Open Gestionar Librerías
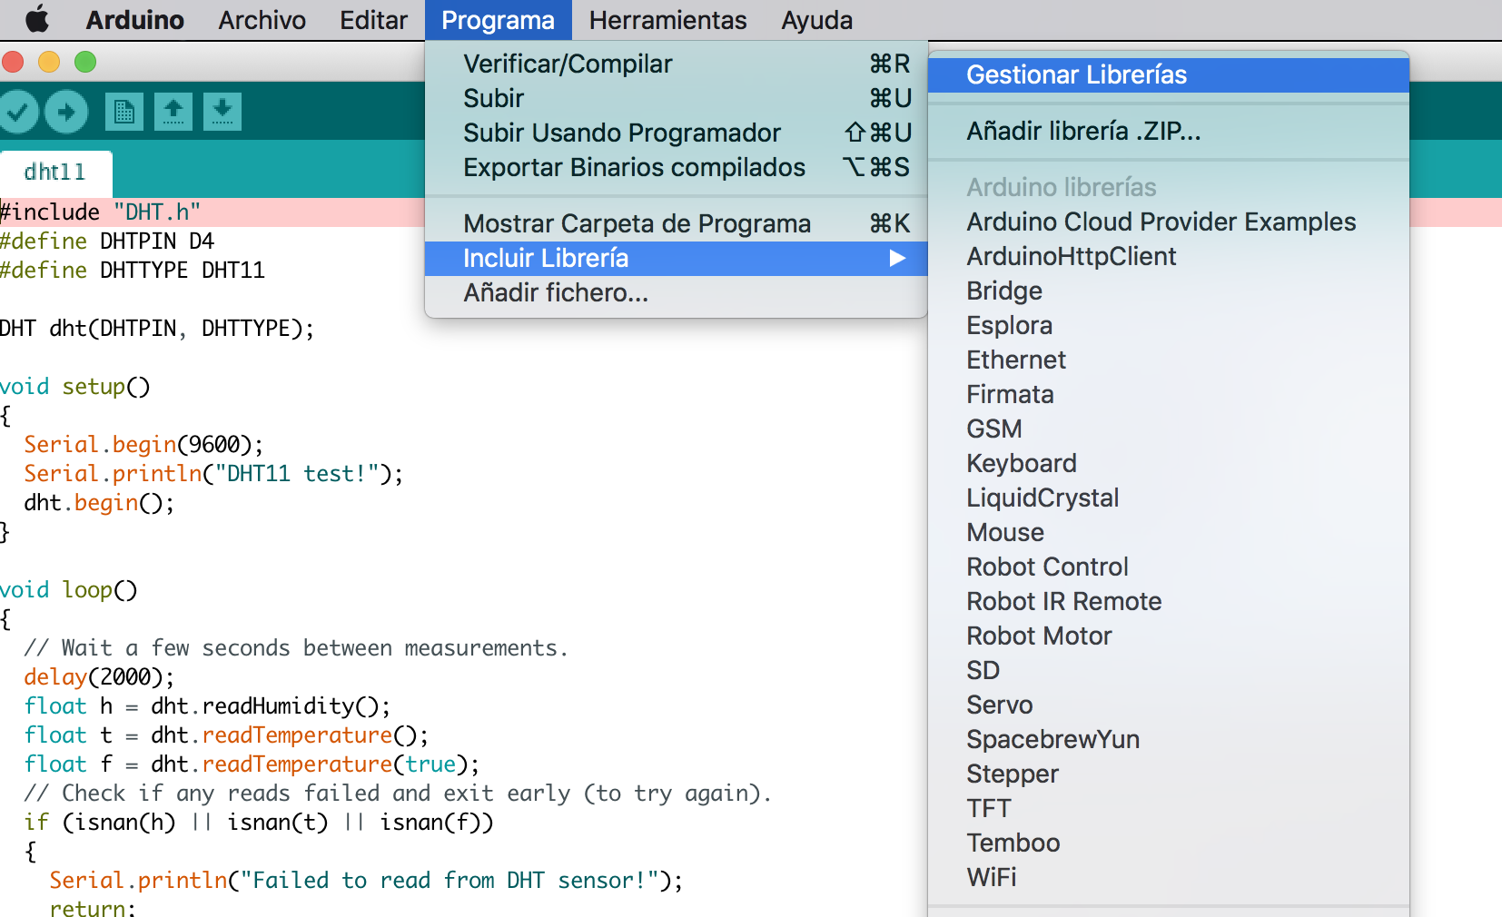Image resolution: width=1502 pixels, height=917 pixels. point(1169,74)
